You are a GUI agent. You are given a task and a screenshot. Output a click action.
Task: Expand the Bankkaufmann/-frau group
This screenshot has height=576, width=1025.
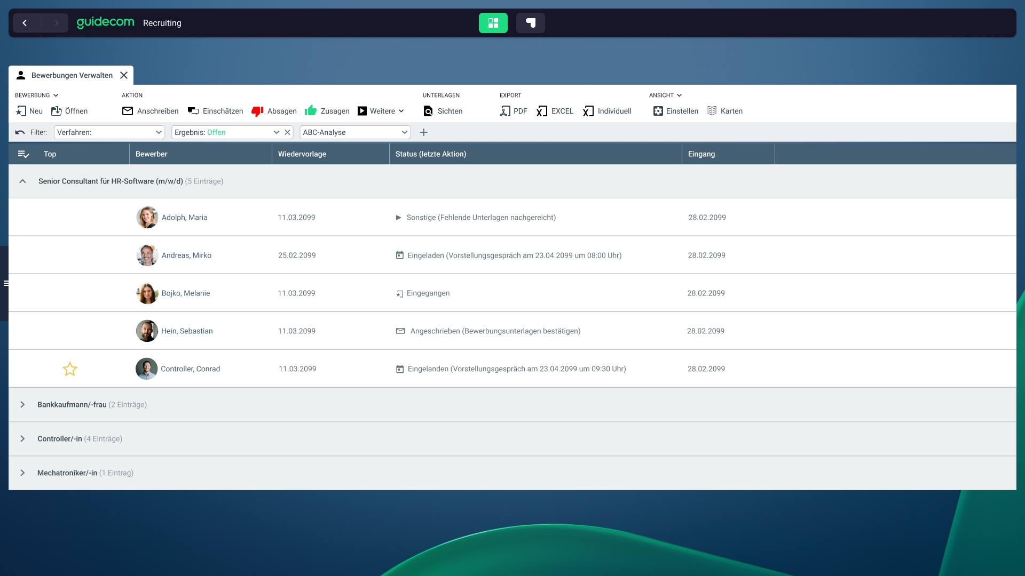point(22,405)
